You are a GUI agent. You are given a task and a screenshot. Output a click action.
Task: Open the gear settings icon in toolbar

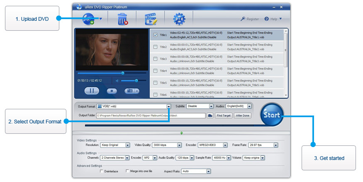(179, 19)
